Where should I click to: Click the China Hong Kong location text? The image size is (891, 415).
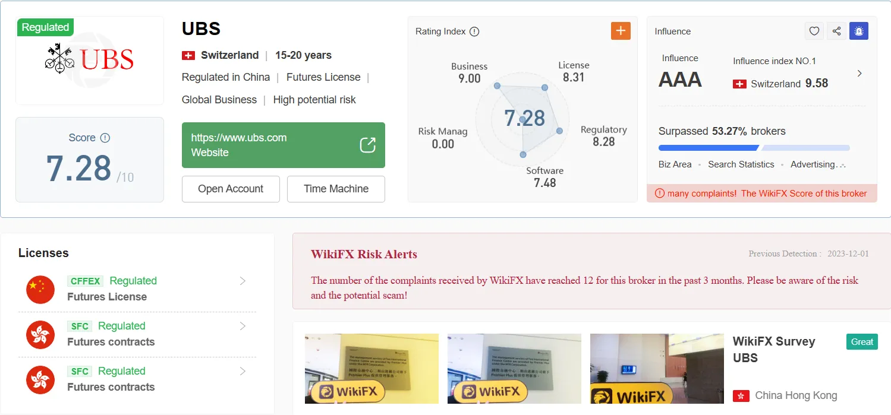tap(796, 395)
